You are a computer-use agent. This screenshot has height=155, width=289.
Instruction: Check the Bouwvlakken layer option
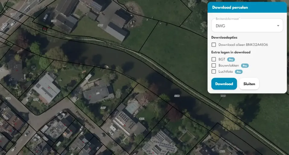pos(214,65)
